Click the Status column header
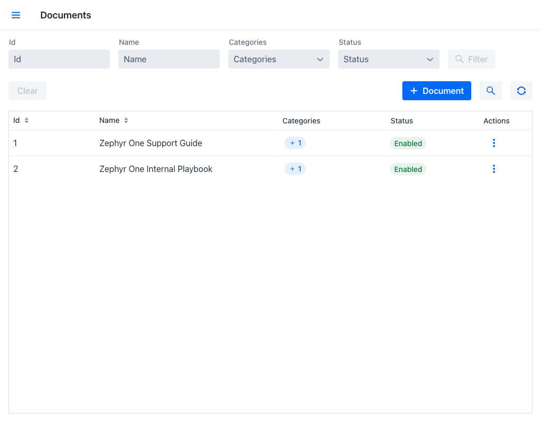Image resolution: width=541 pixels, height=422 pixels. click(x=402, y=121)
